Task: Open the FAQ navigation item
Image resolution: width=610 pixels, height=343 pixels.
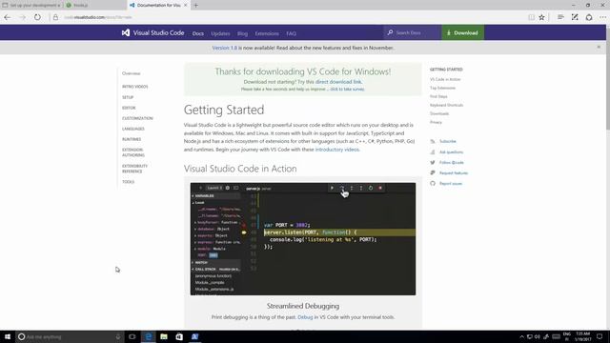Action: tap(291, 33)
